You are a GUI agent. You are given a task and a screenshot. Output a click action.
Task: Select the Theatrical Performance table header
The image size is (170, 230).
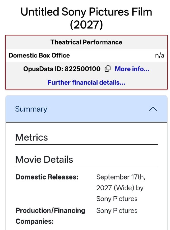tap(86, 42)
